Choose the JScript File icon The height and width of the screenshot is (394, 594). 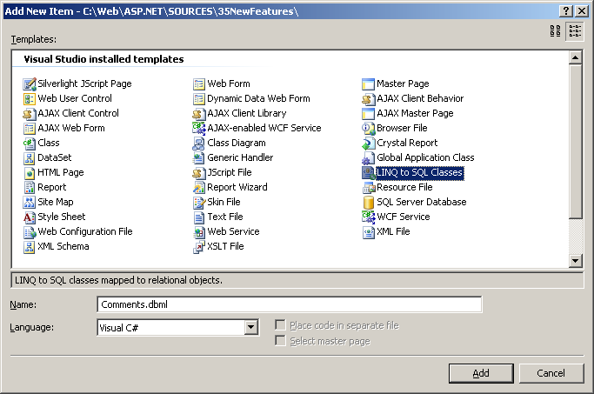tap(199, 172)
